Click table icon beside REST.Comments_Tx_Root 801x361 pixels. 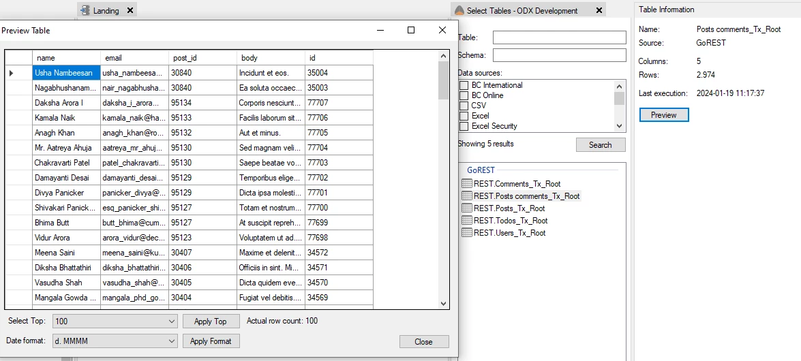(x=466, y=184)
